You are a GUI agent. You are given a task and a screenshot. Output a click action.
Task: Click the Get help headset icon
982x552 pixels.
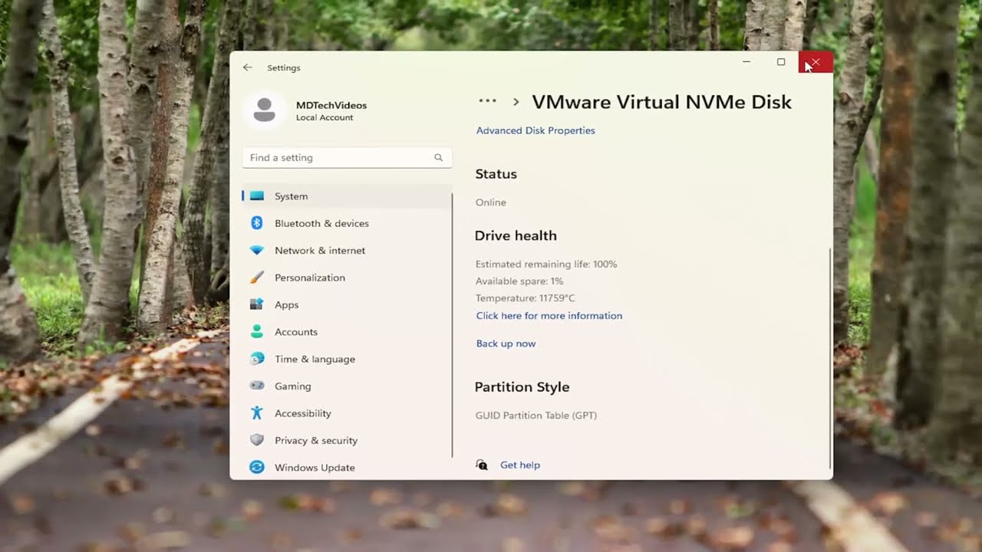click(x=482, y=465)
